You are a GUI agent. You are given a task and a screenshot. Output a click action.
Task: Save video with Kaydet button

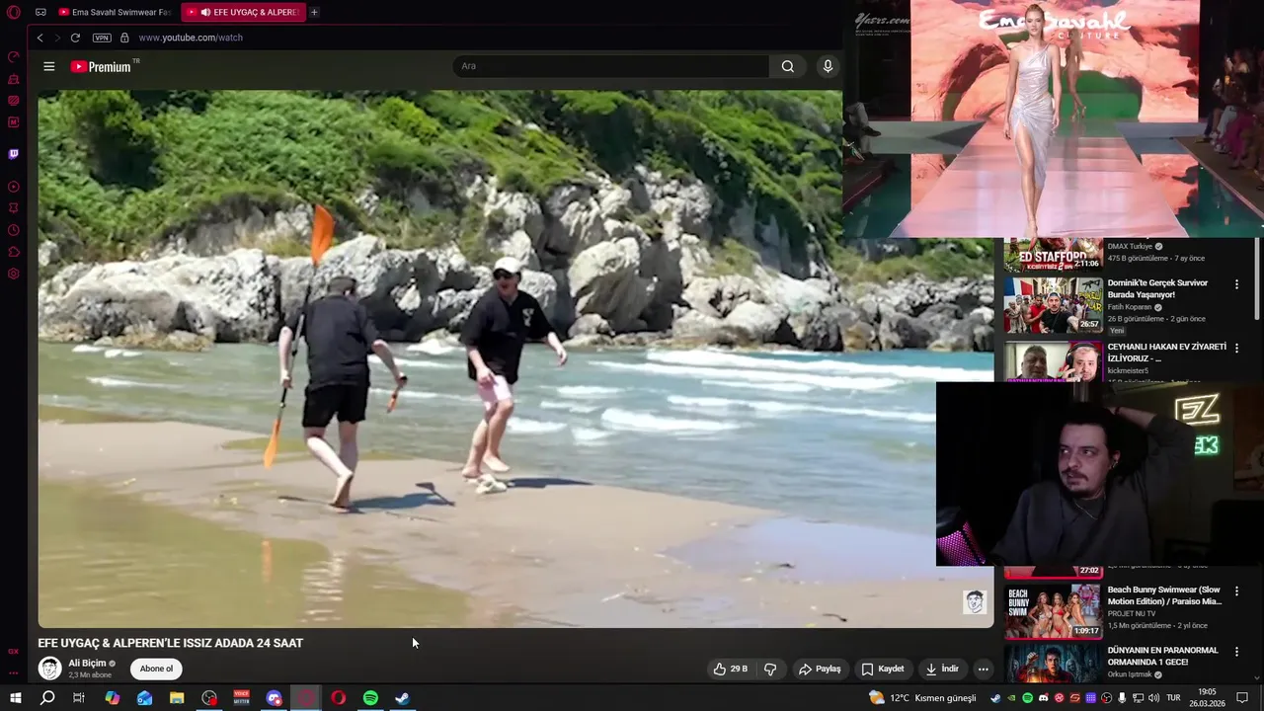(882, 669)
